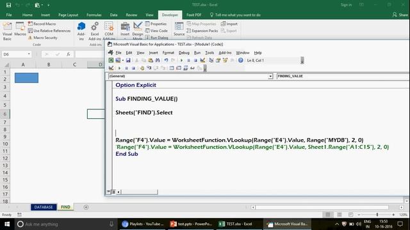
Task: Click the Find binoculars icon in VBA toolbar
Action: [x=158, y=60]
